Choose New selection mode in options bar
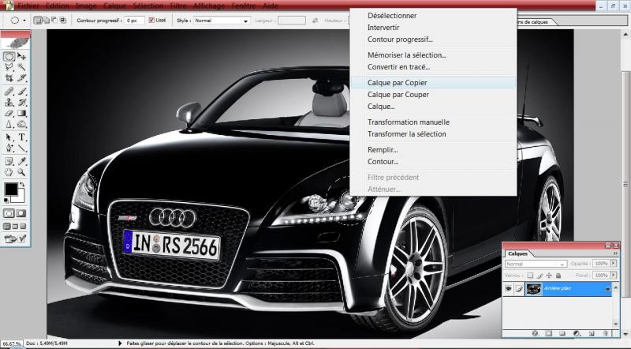The width and height of the screenshot is (631, 349). 38,21
